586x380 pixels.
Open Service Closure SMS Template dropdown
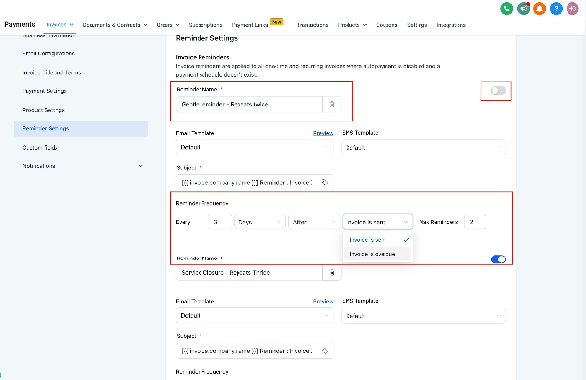tap(423, 316)
